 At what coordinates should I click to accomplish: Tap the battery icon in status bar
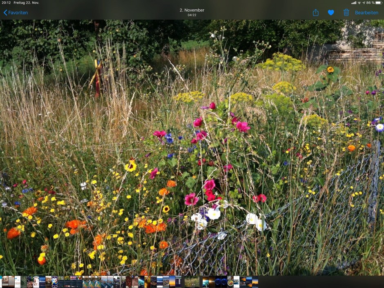pos(378,3)
